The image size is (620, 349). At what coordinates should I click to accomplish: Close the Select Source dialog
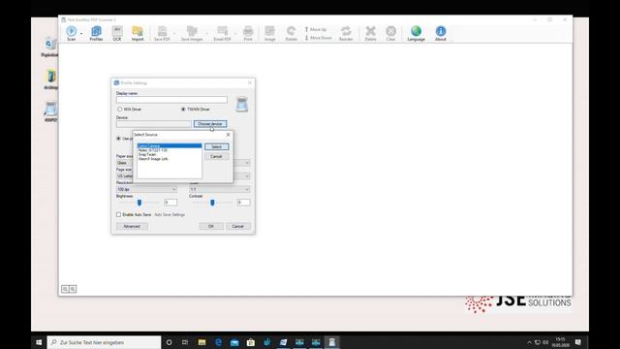click(x=229, y=135)
